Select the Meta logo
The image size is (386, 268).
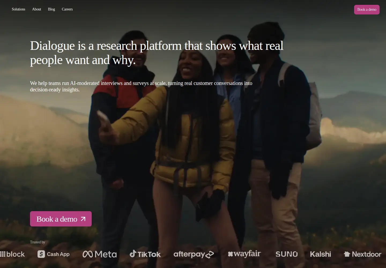point(100,254)
